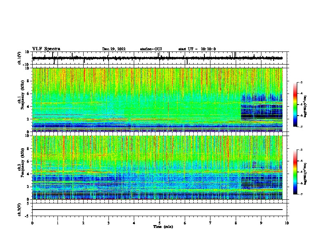323x250 pixels.
Task: Select the date label "Dec. 29, 2022"
Action: coord(114,49)
